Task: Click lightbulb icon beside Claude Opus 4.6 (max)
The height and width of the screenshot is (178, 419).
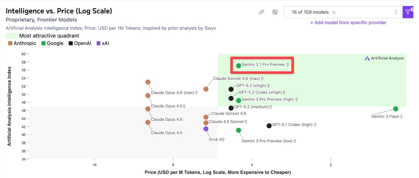Action: click(x=196, y=93)
